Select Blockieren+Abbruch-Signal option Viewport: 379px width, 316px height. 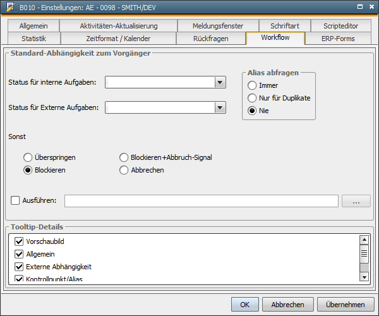(x=124, y=157)
